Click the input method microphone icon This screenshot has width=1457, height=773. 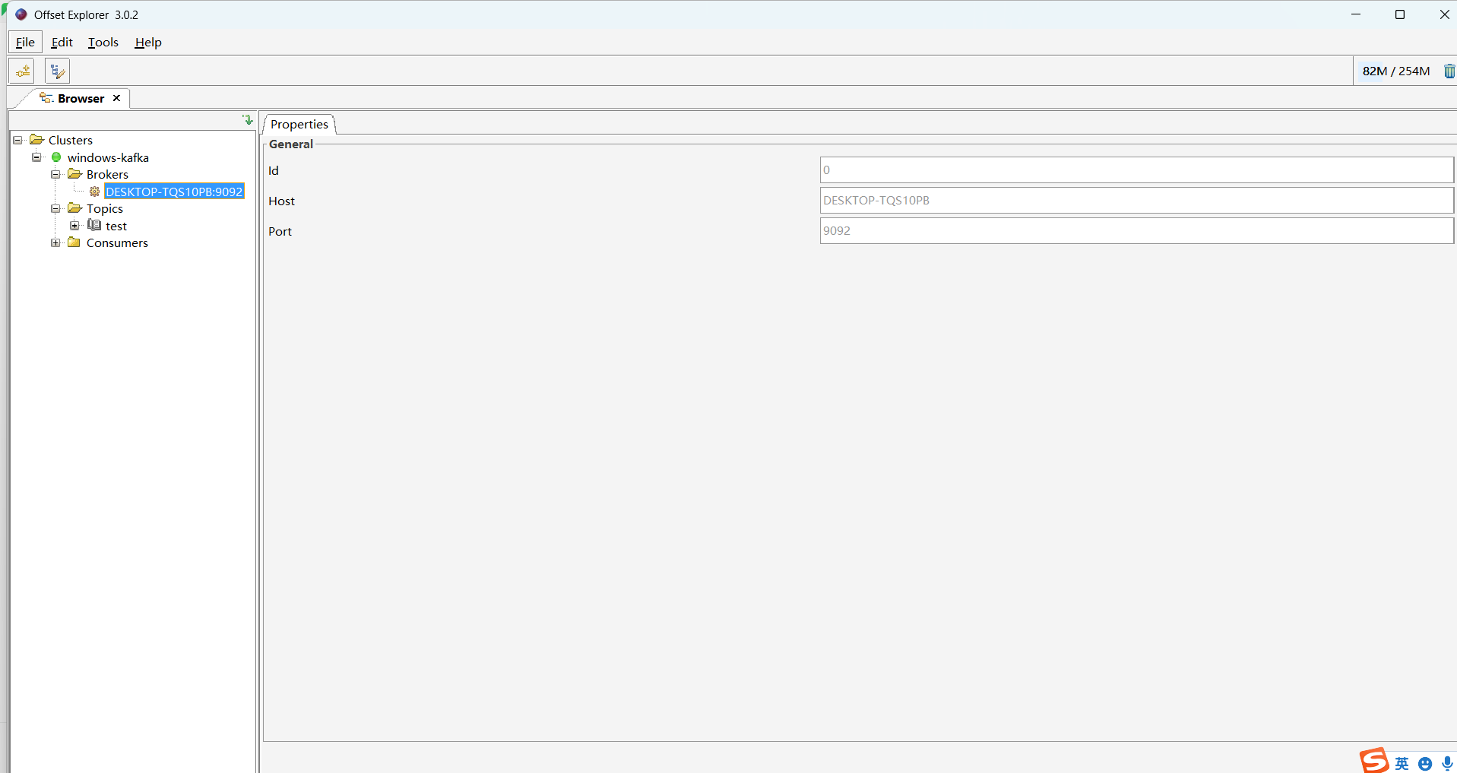[1447, 763]
